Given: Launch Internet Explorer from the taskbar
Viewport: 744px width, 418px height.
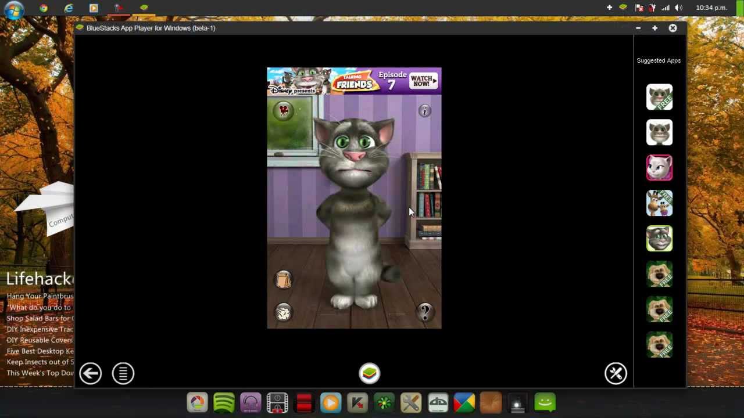Looking at the screenshot, I should [69, 8].
